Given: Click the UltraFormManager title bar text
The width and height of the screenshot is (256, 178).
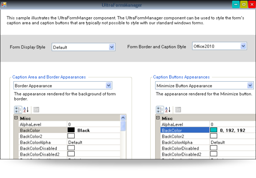Looking at the screenshot, I should click(122, 5).
